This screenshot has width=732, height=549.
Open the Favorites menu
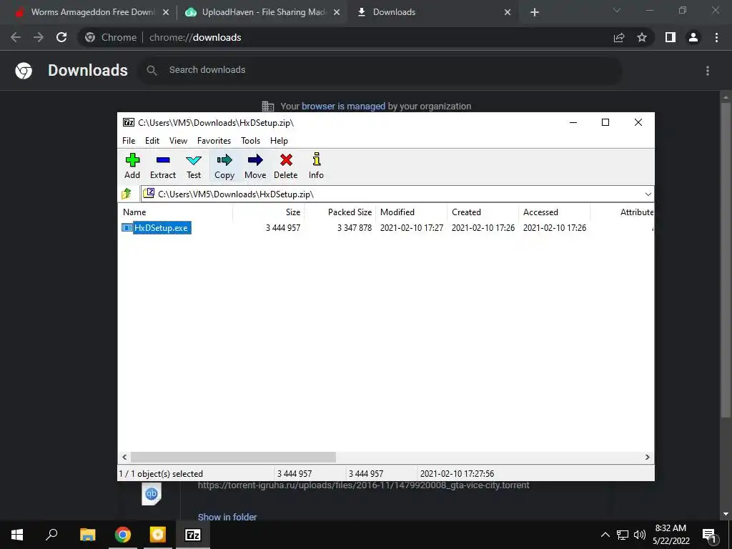(x=214, y=141)
